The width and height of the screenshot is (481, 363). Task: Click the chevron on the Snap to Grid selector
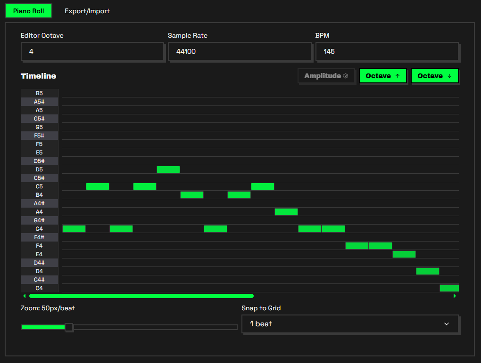(447, 324)
